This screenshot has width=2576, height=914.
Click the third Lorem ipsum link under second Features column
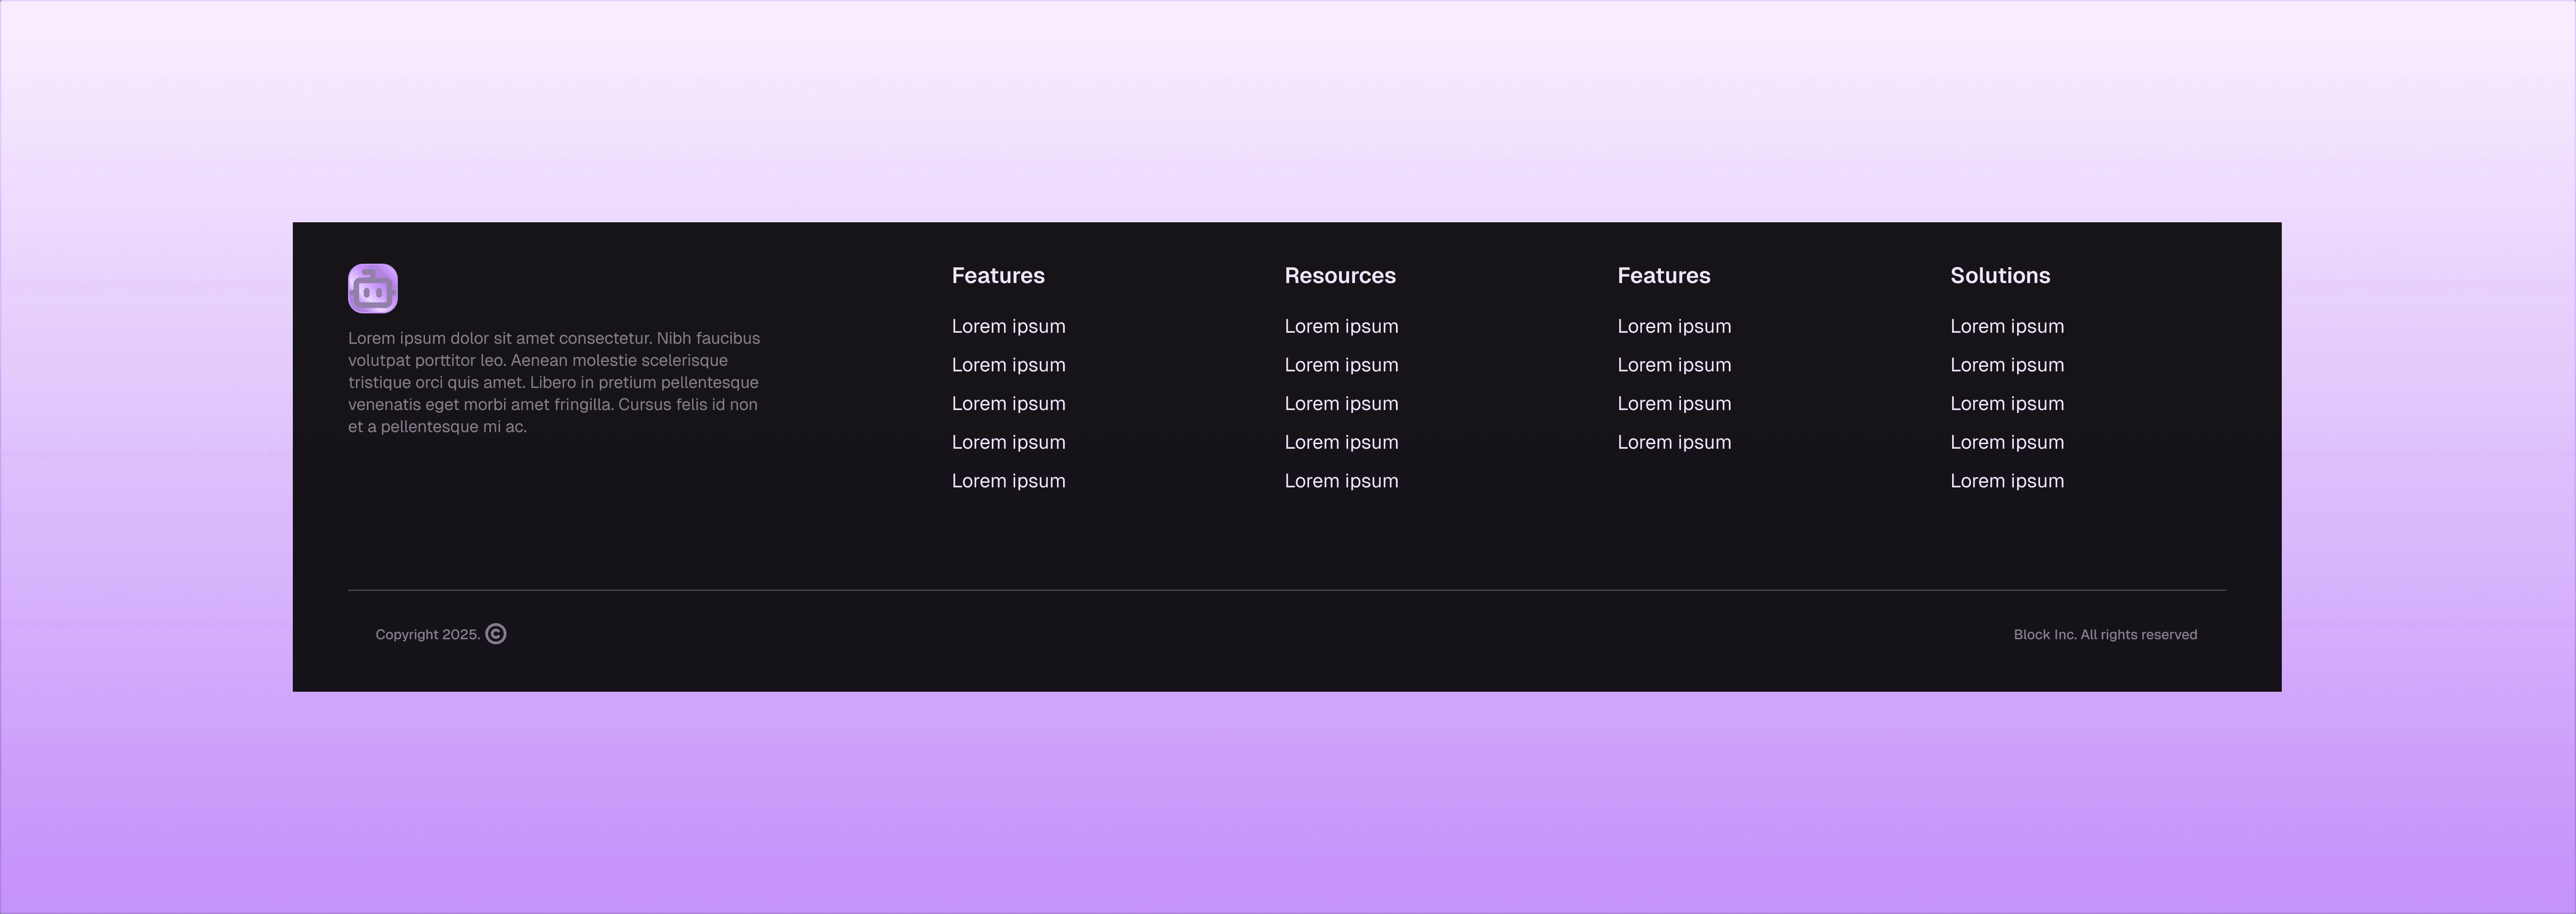point(1674,403)
